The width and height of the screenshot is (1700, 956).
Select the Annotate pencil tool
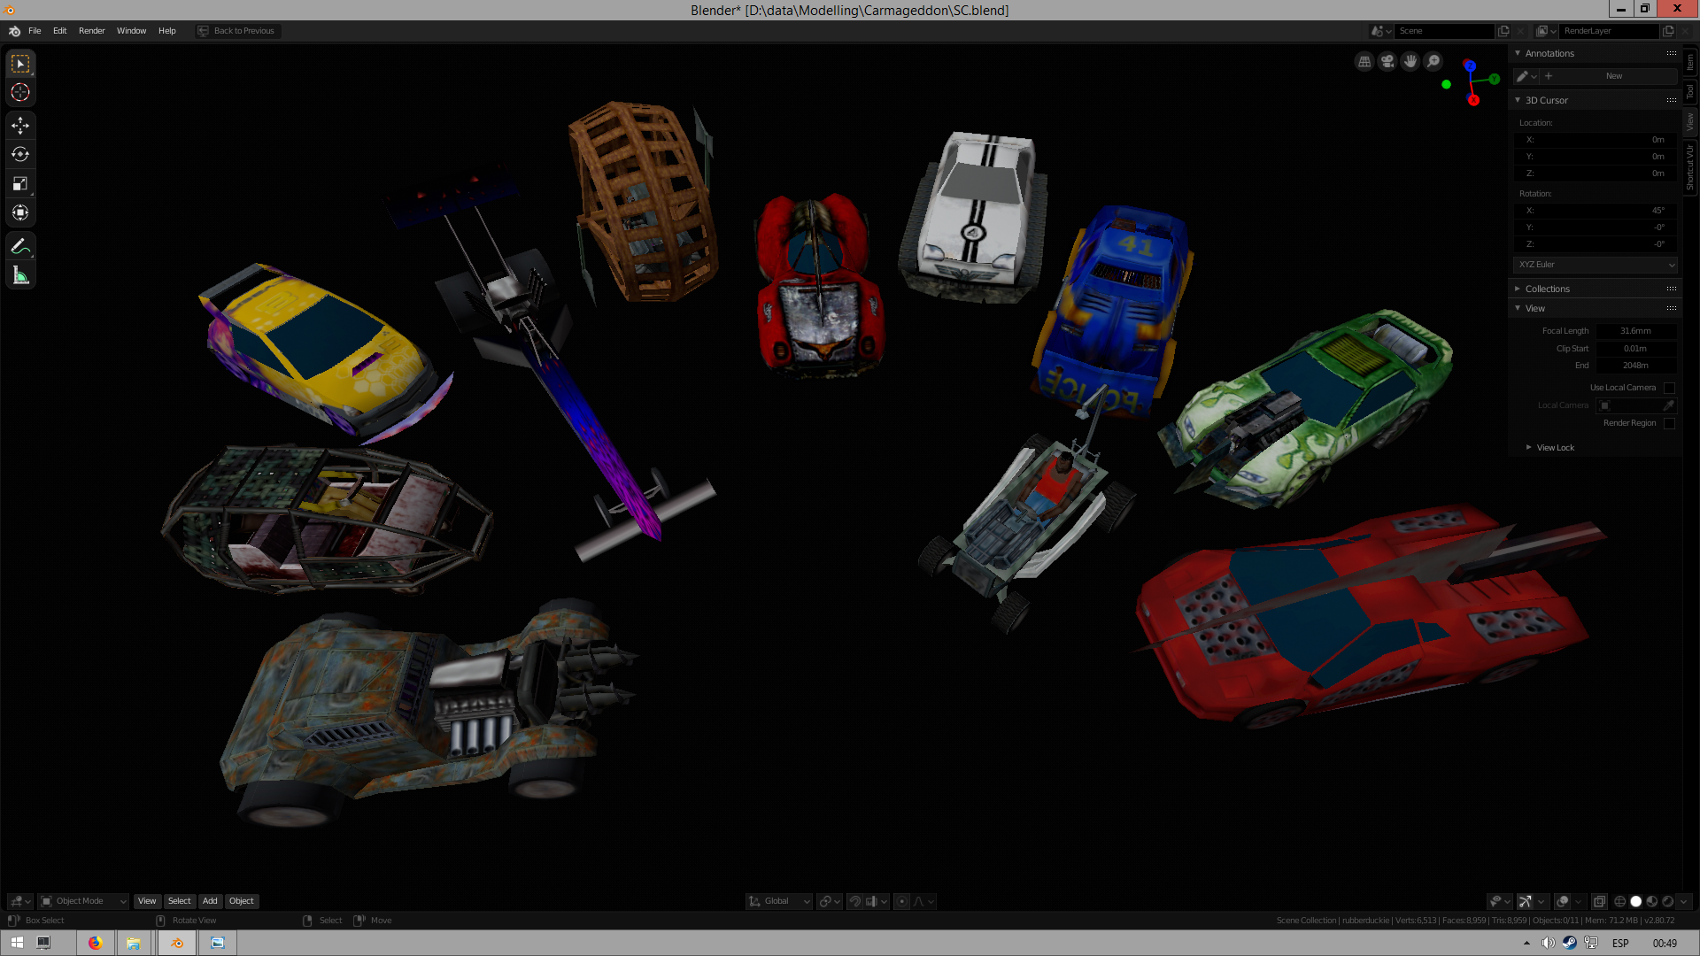coord(20,246)
